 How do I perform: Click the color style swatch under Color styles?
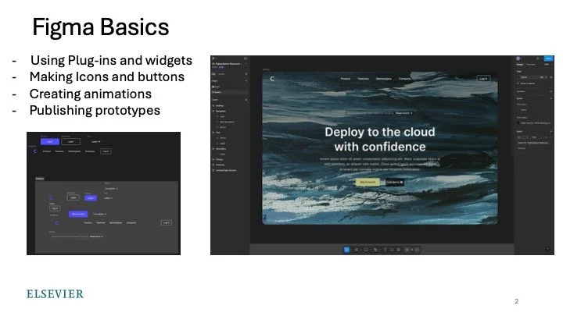click(x=518, y=123)
